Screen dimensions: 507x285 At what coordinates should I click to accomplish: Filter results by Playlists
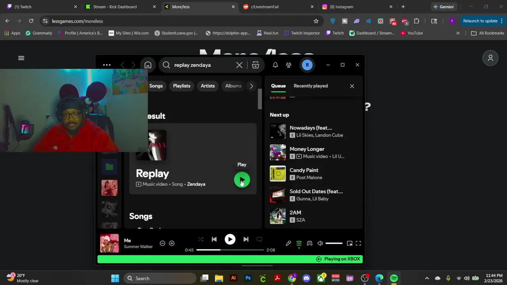point(181,86)
